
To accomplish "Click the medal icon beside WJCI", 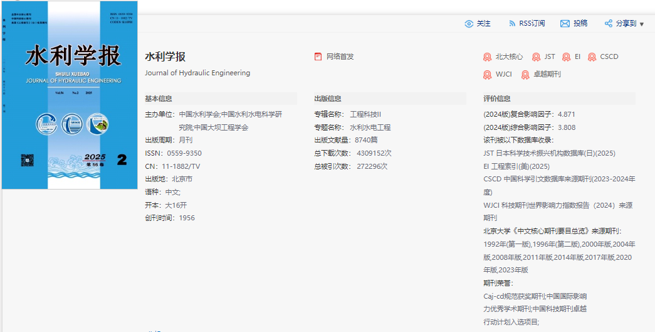I will click(x=488, y=75).
